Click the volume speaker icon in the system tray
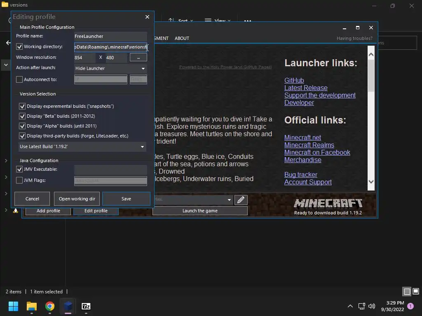The image size is (422, 316). point(372,306)
